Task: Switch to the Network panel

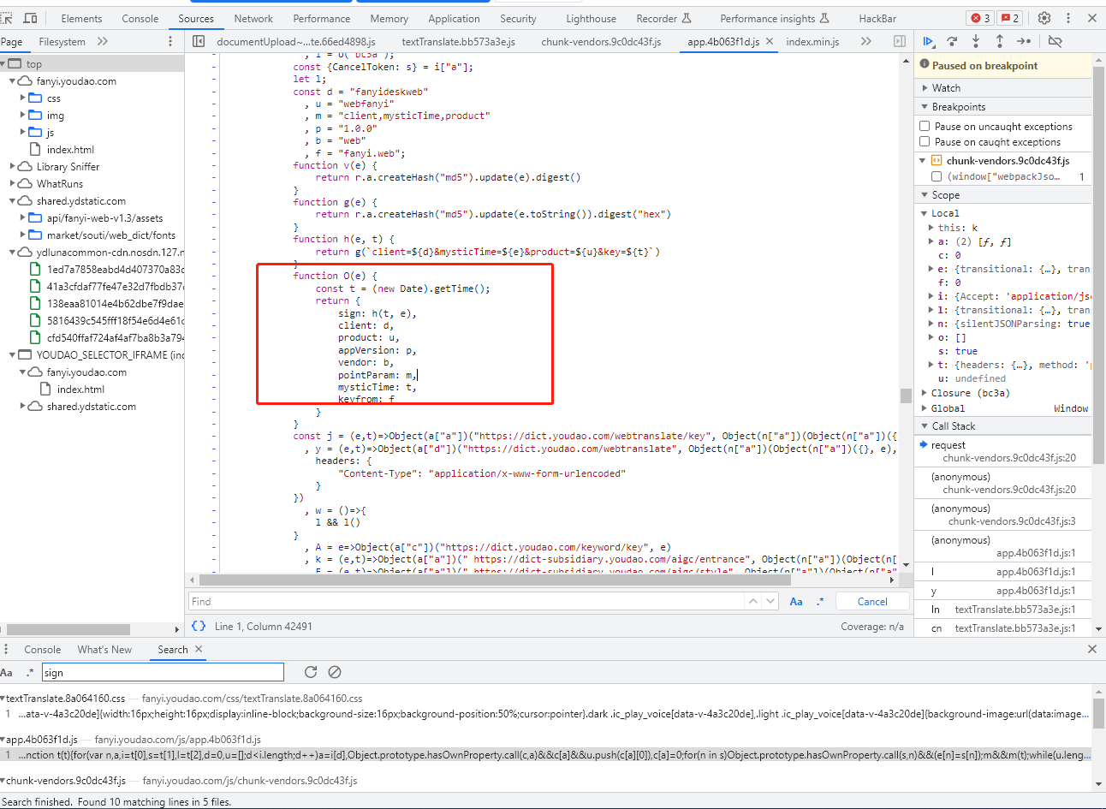Action: (253, 18)
